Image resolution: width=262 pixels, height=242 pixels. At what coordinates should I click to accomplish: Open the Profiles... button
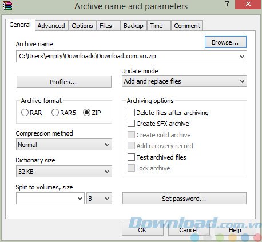tap(64, 82)
